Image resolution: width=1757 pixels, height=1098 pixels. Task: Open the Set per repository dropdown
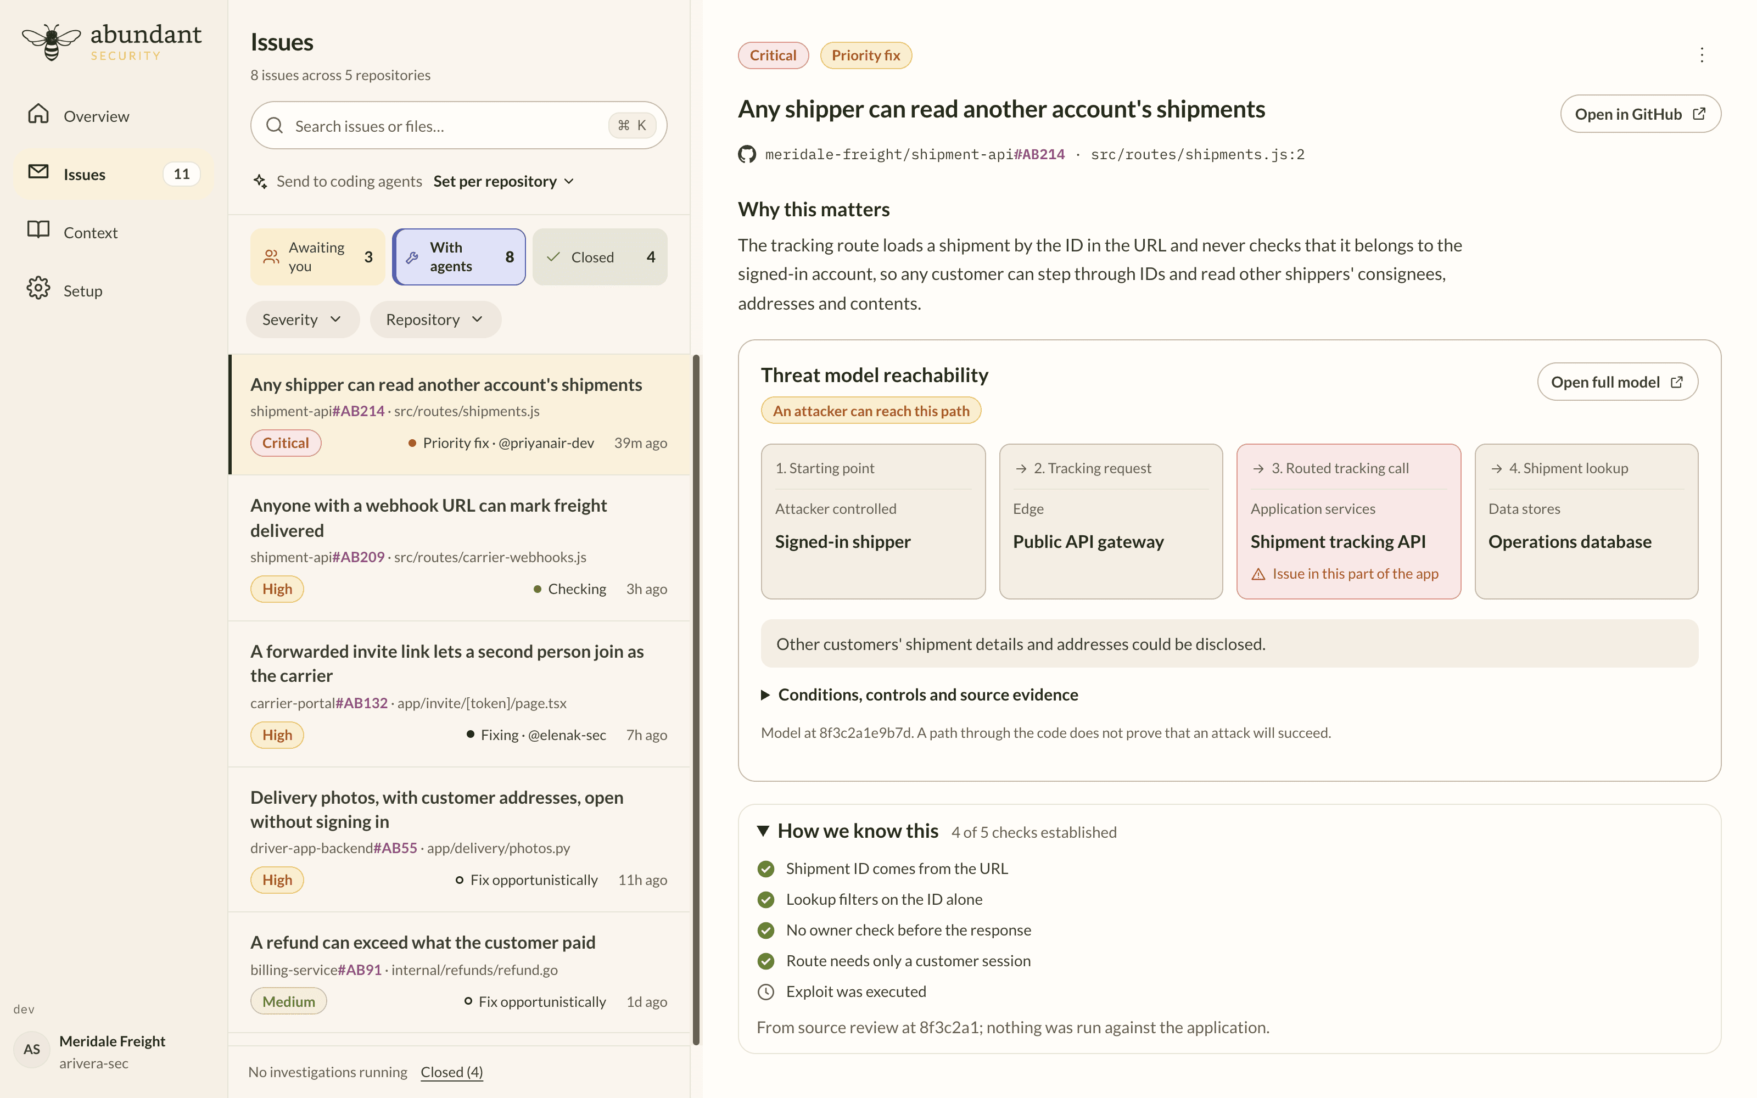click(x=504, y=181)
